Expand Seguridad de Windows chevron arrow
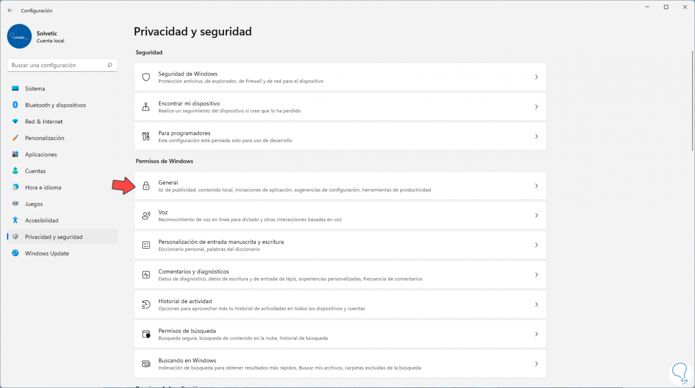This screenshot has width=695, height=388. coord(536,77)
